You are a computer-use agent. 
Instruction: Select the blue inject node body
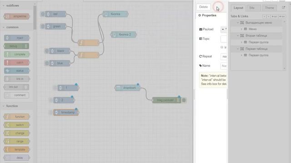coord(60,63)
